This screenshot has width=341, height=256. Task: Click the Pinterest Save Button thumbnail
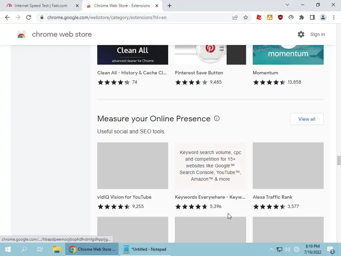210,55
